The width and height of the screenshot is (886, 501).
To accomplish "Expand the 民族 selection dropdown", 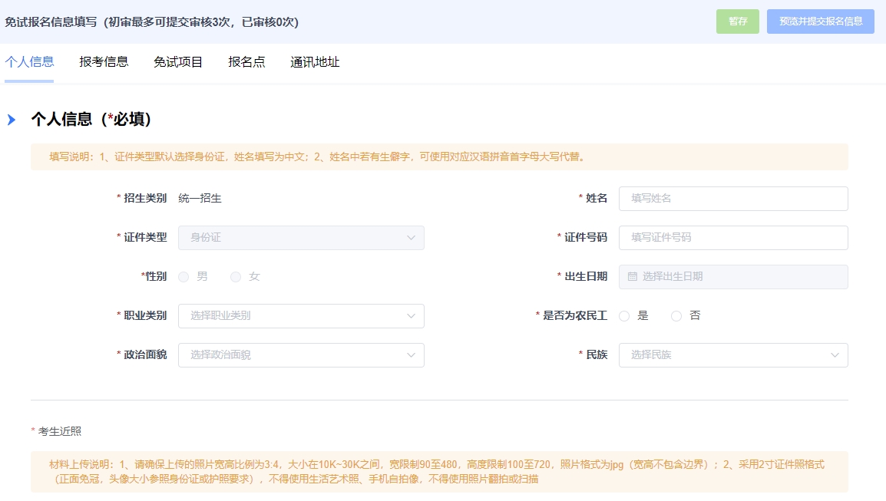I will point(733,355).
